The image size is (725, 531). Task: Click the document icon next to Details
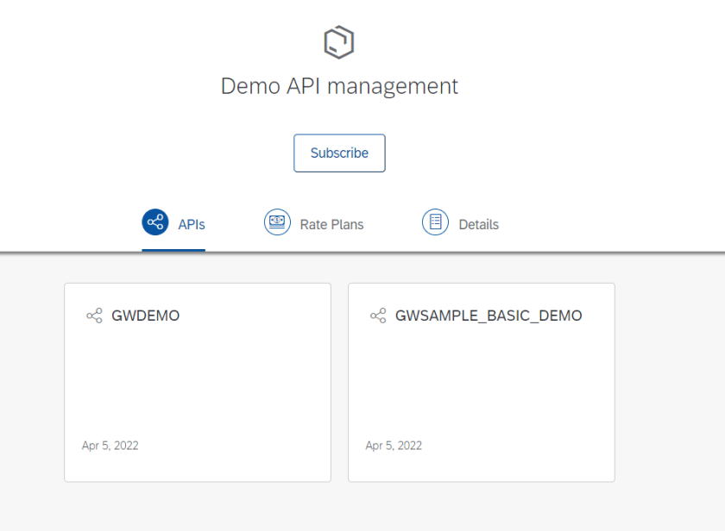[434, 222]
